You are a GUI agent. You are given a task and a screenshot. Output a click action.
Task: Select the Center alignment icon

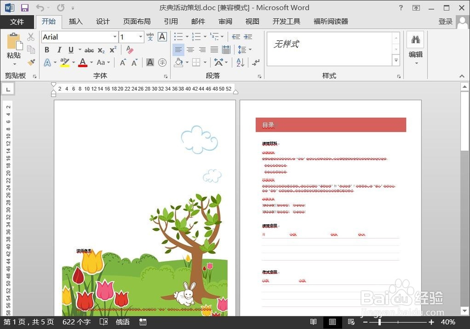point(190,49)
